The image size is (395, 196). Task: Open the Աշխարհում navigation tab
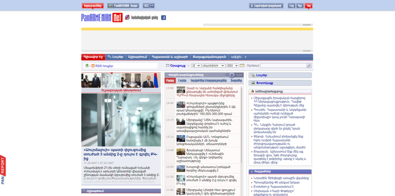pos(137,57)
